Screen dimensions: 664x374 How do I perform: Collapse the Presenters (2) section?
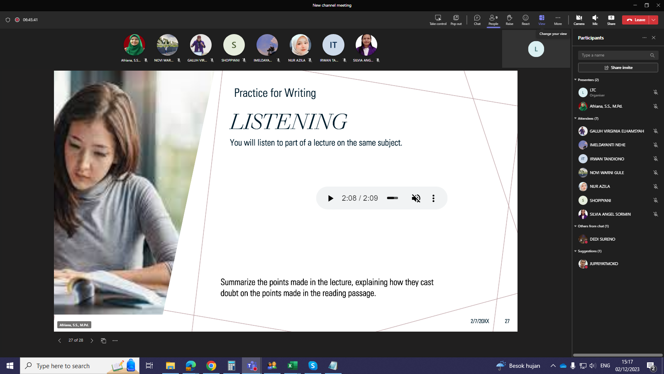point(576,80)
